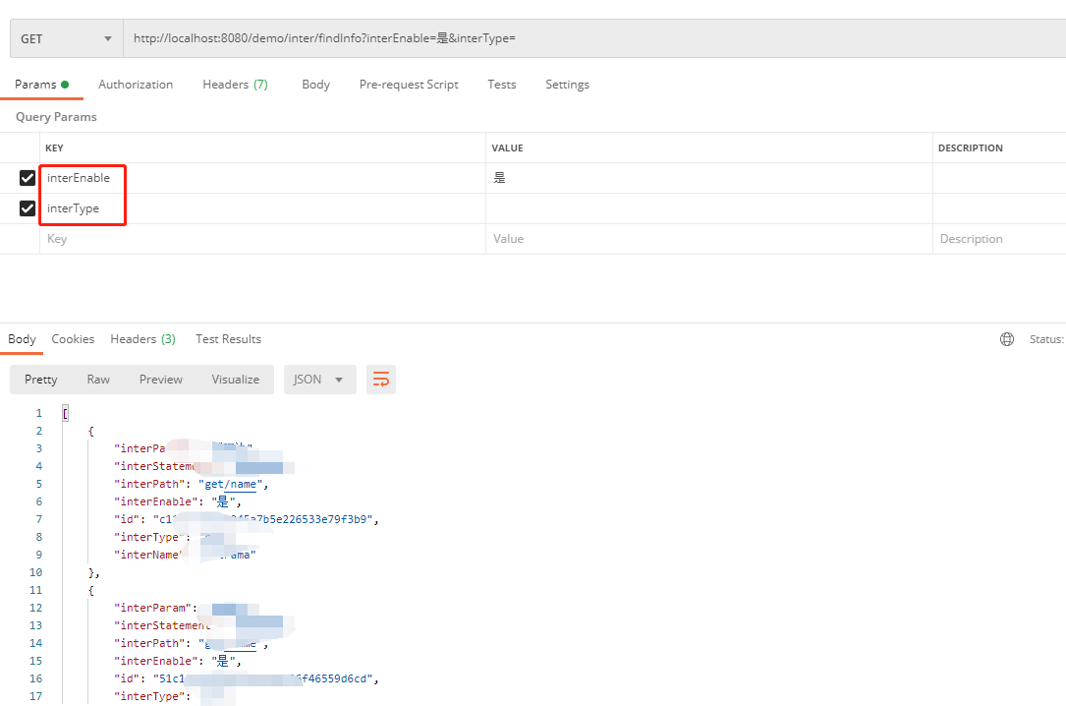Open the GET method dropdown

tap(66, 38)
